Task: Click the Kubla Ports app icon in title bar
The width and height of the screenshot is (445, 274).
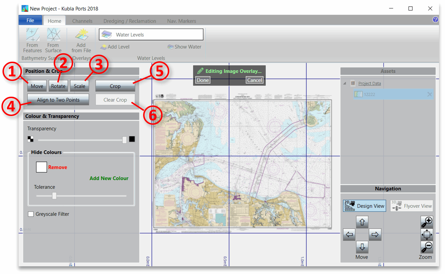Action: [25, 8]
